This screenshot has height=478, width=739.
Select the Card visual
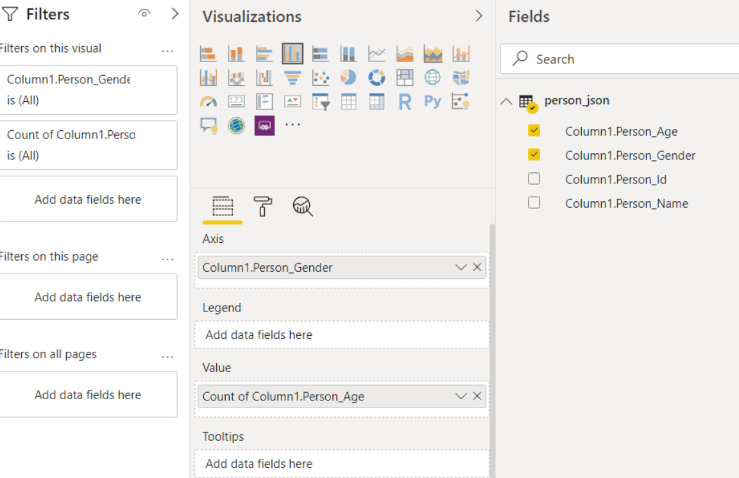tap(236, 101)
